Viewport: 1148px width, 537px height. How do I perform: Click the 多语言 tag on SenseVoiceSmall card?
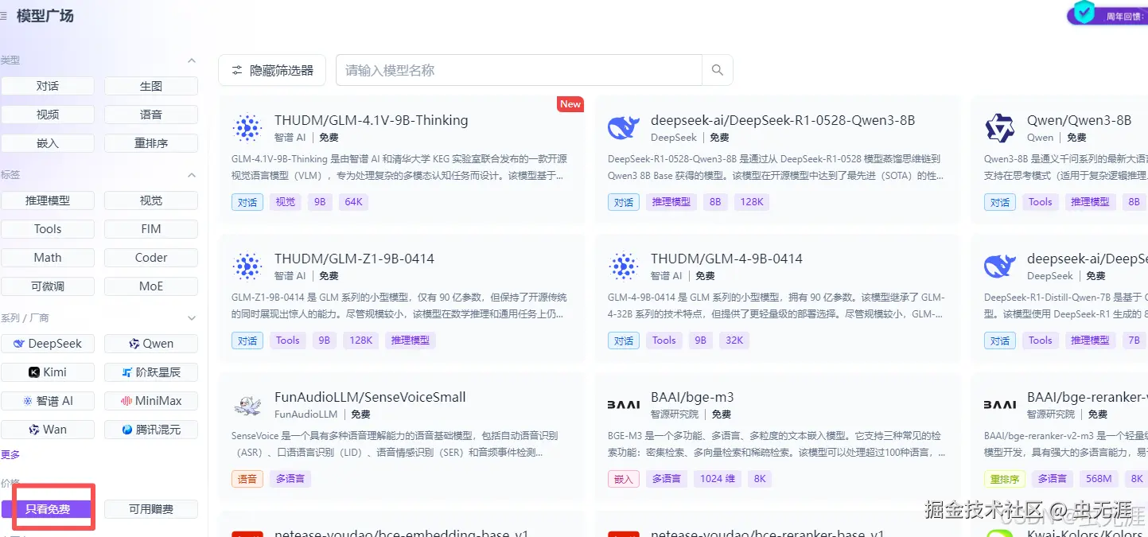[290, 479]
